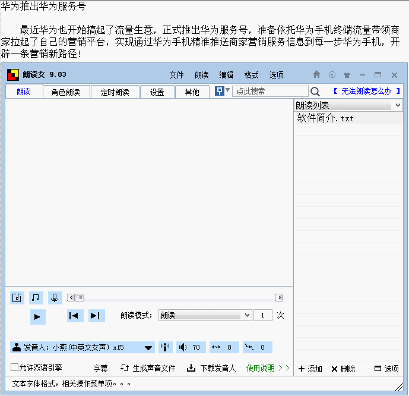The width and height of the screenshot is (409, 396).
Task: Open the 朗读 menu in title bar
Action: click(202, 76)
